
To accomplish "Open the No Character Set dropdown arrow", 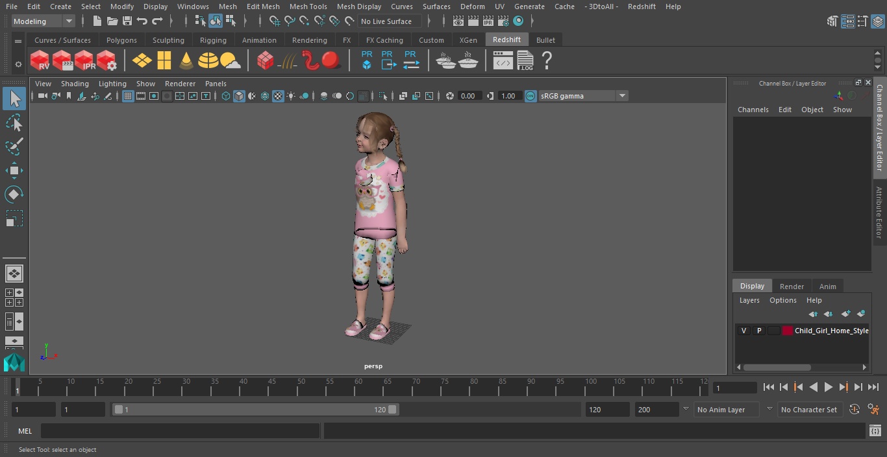I will point(769,410).
